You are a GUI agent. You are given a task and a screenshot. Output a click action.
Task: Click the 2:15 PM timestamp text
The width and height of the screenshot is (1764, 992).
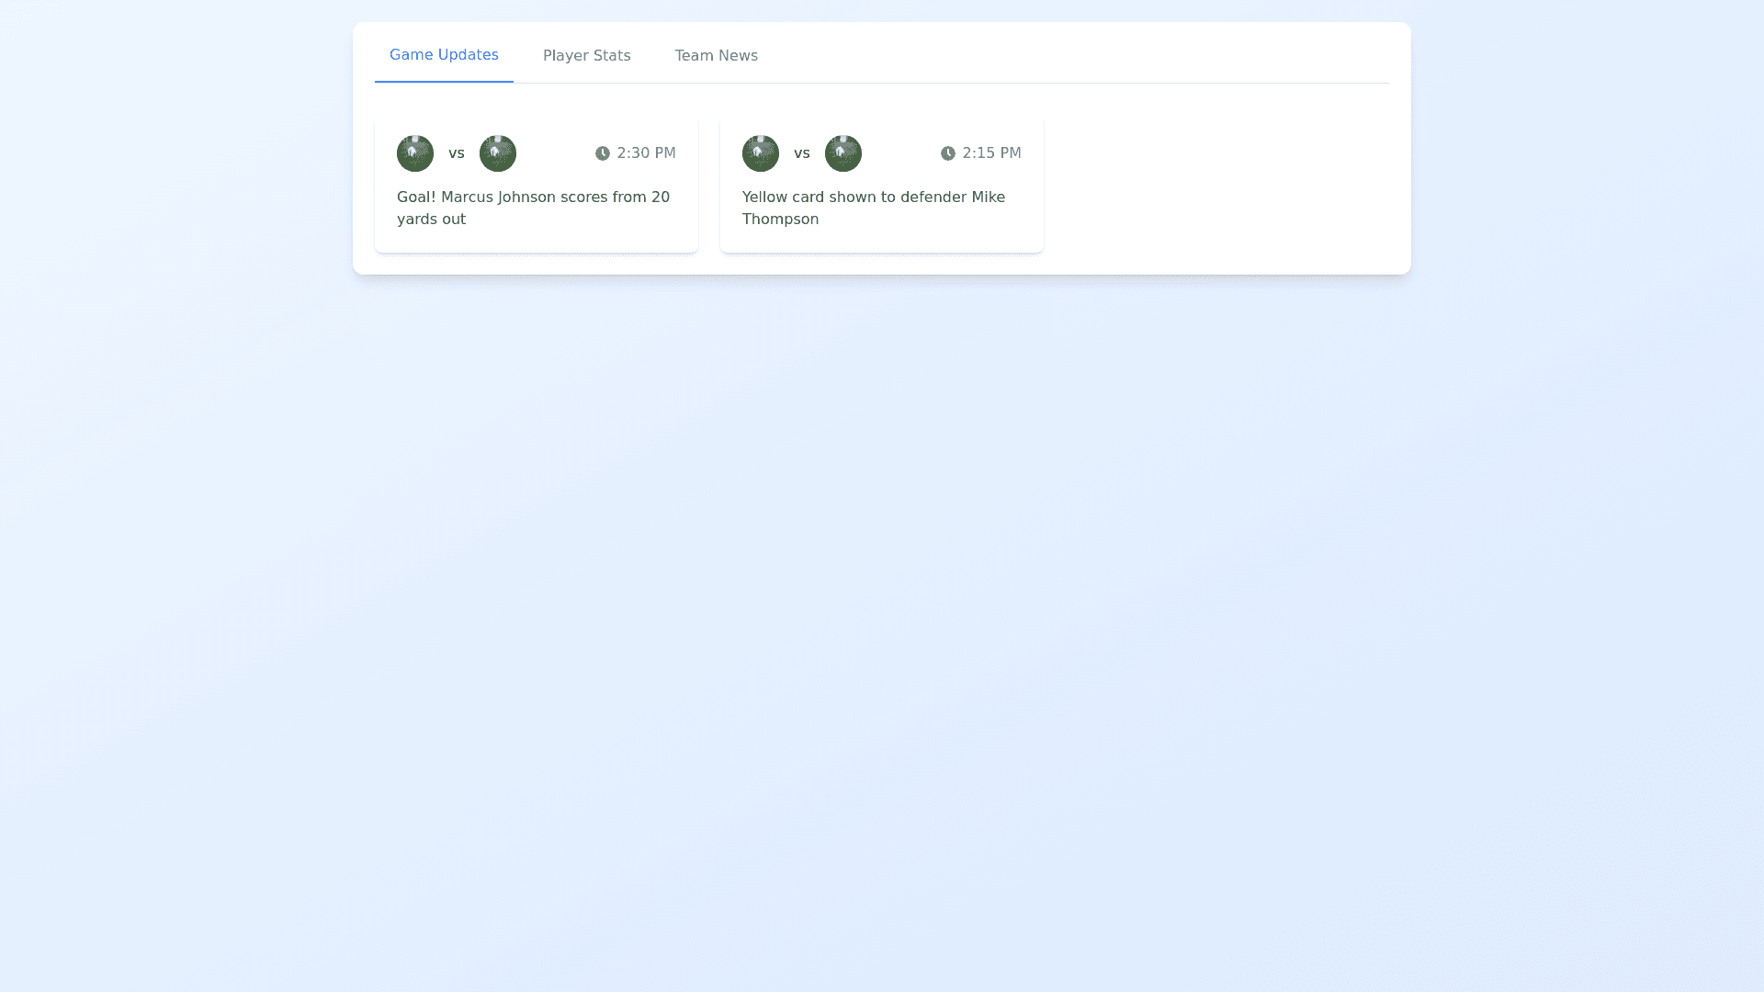pos(991,153)
